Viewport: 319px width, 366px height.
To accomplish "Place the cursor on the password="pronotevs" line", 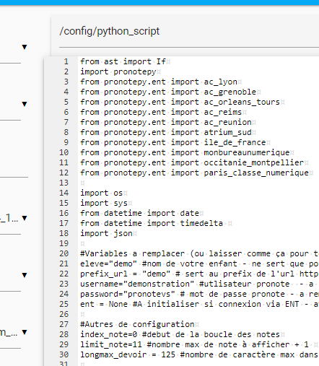I will (x=199, y=294).
